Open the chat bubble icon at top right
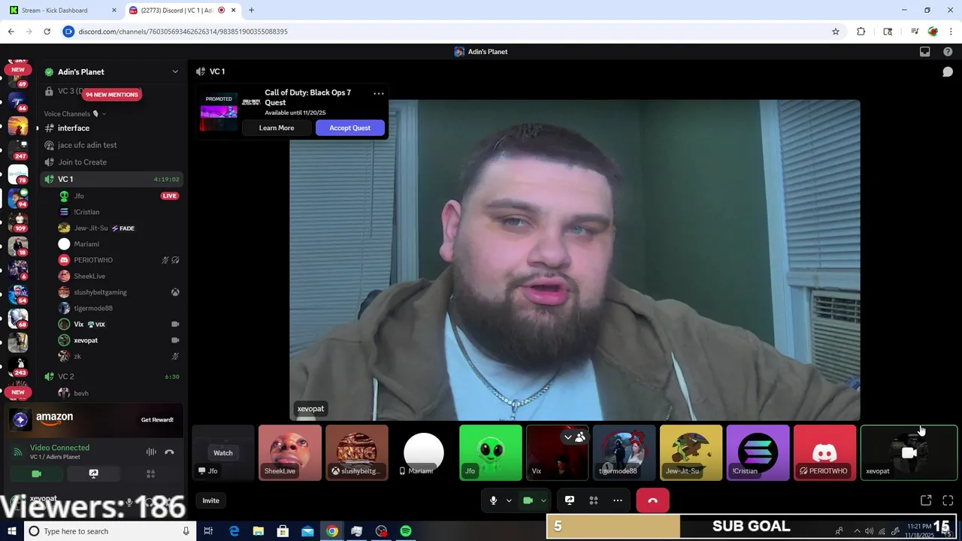962x541 pixels. [948, 71]
